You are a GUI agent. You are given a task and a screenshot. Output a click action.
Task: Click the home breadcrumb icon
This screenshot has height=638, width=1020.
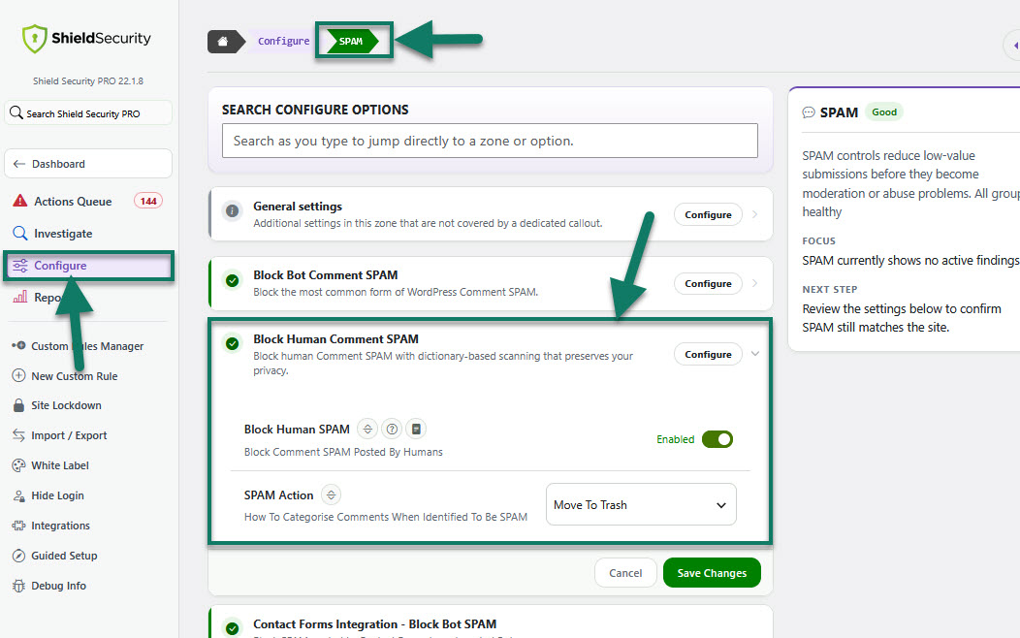coord(223,41)
